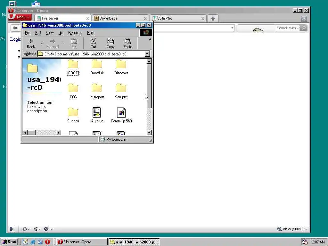Image resolution: width=328 pixels, height=246 pixels.
Task: Open the Favorites menu in Explorer
Action: [75, 33]
